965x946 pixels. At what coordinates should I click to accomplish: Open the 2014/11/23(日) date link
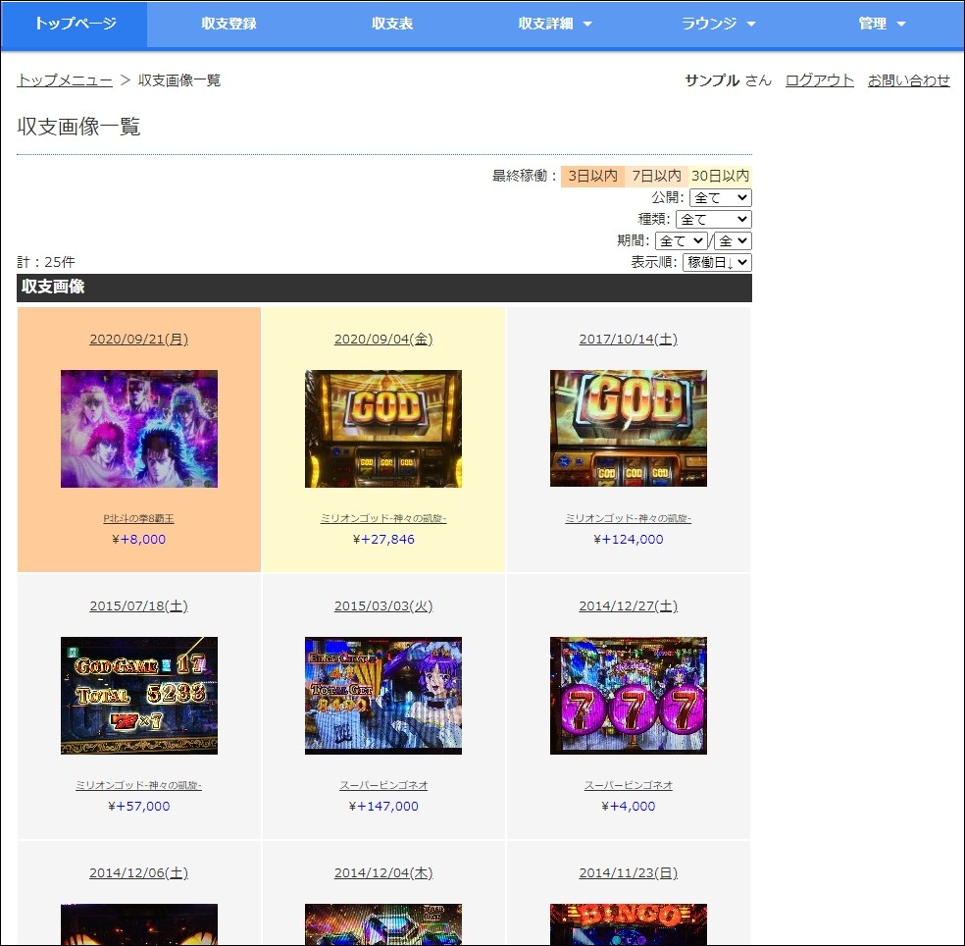(629, 872)
